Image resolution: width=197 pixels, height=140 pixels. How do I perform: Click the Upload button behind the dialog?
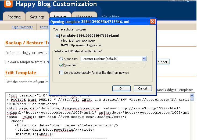click(x=163, y=62)
